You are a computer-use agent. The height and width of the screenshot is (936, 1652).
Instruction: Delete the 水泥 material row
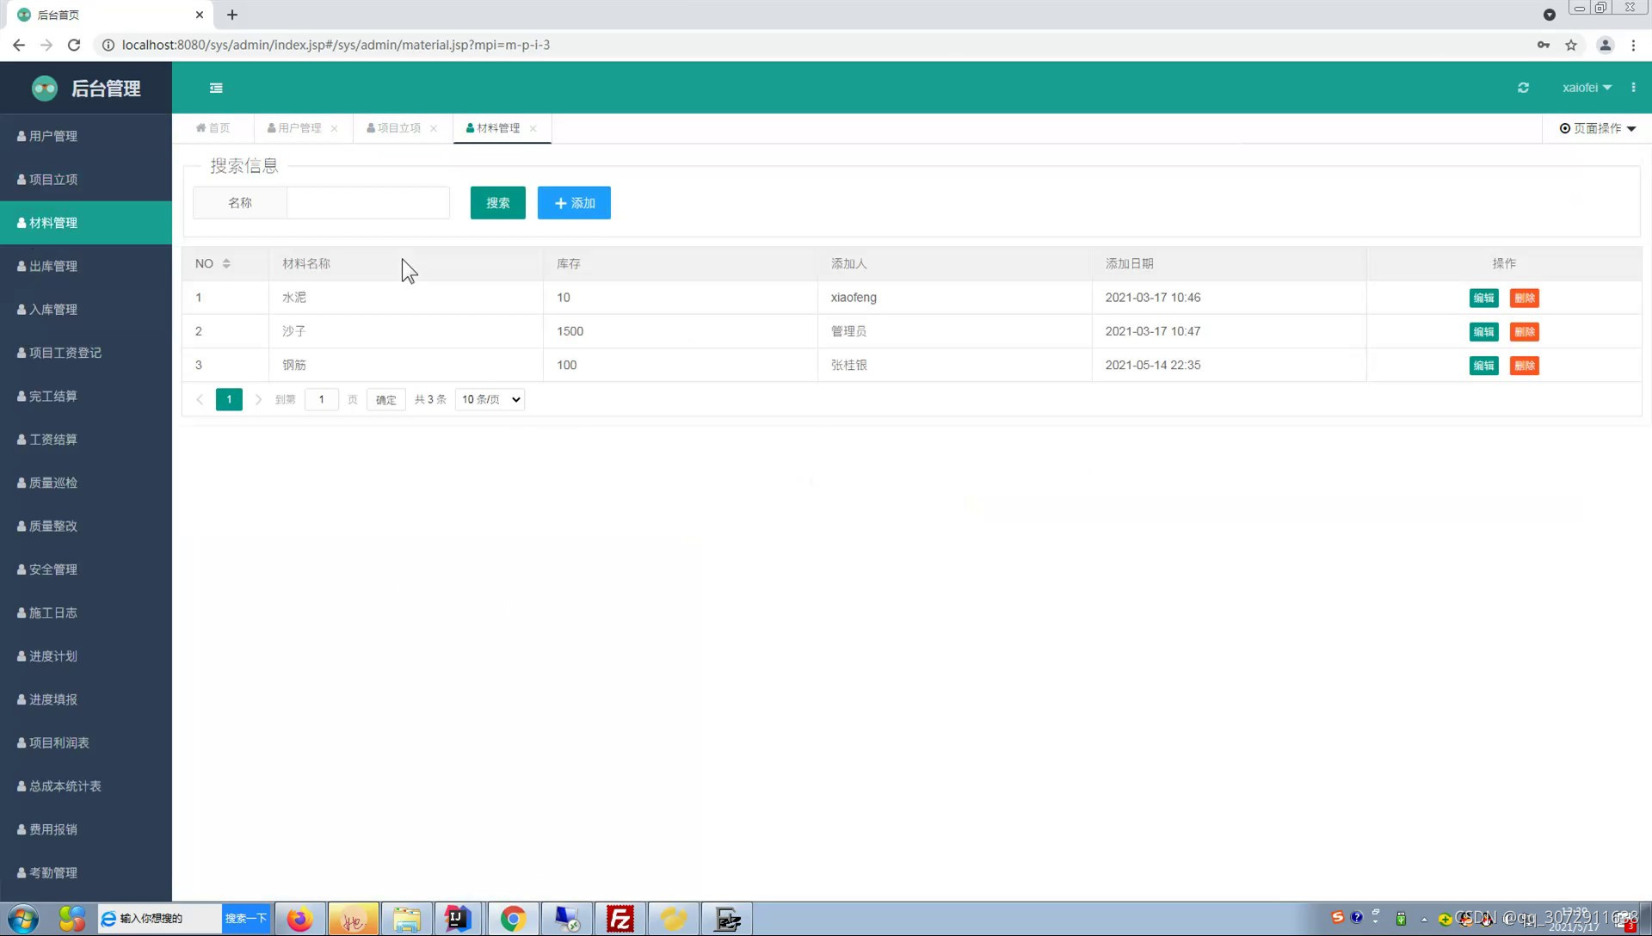coord(1525,298)
